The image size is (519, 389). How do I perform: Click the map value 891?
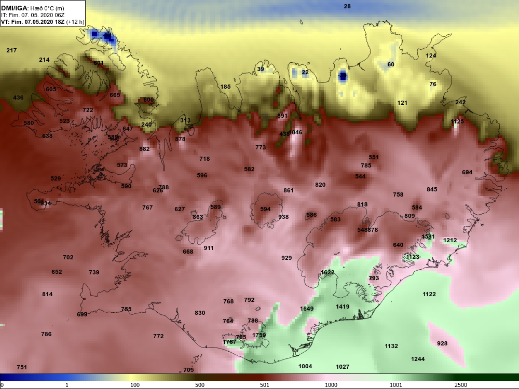point(282,116)
